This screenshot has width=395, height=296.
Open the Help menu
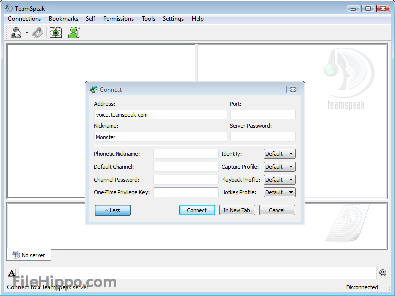coord(197,19)
